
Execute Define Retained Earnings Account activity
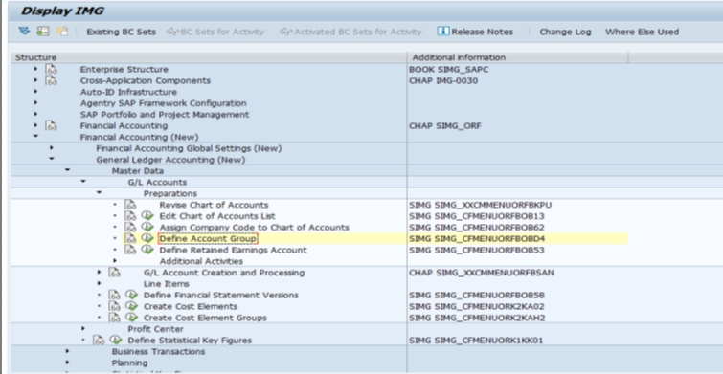[147, 250]
